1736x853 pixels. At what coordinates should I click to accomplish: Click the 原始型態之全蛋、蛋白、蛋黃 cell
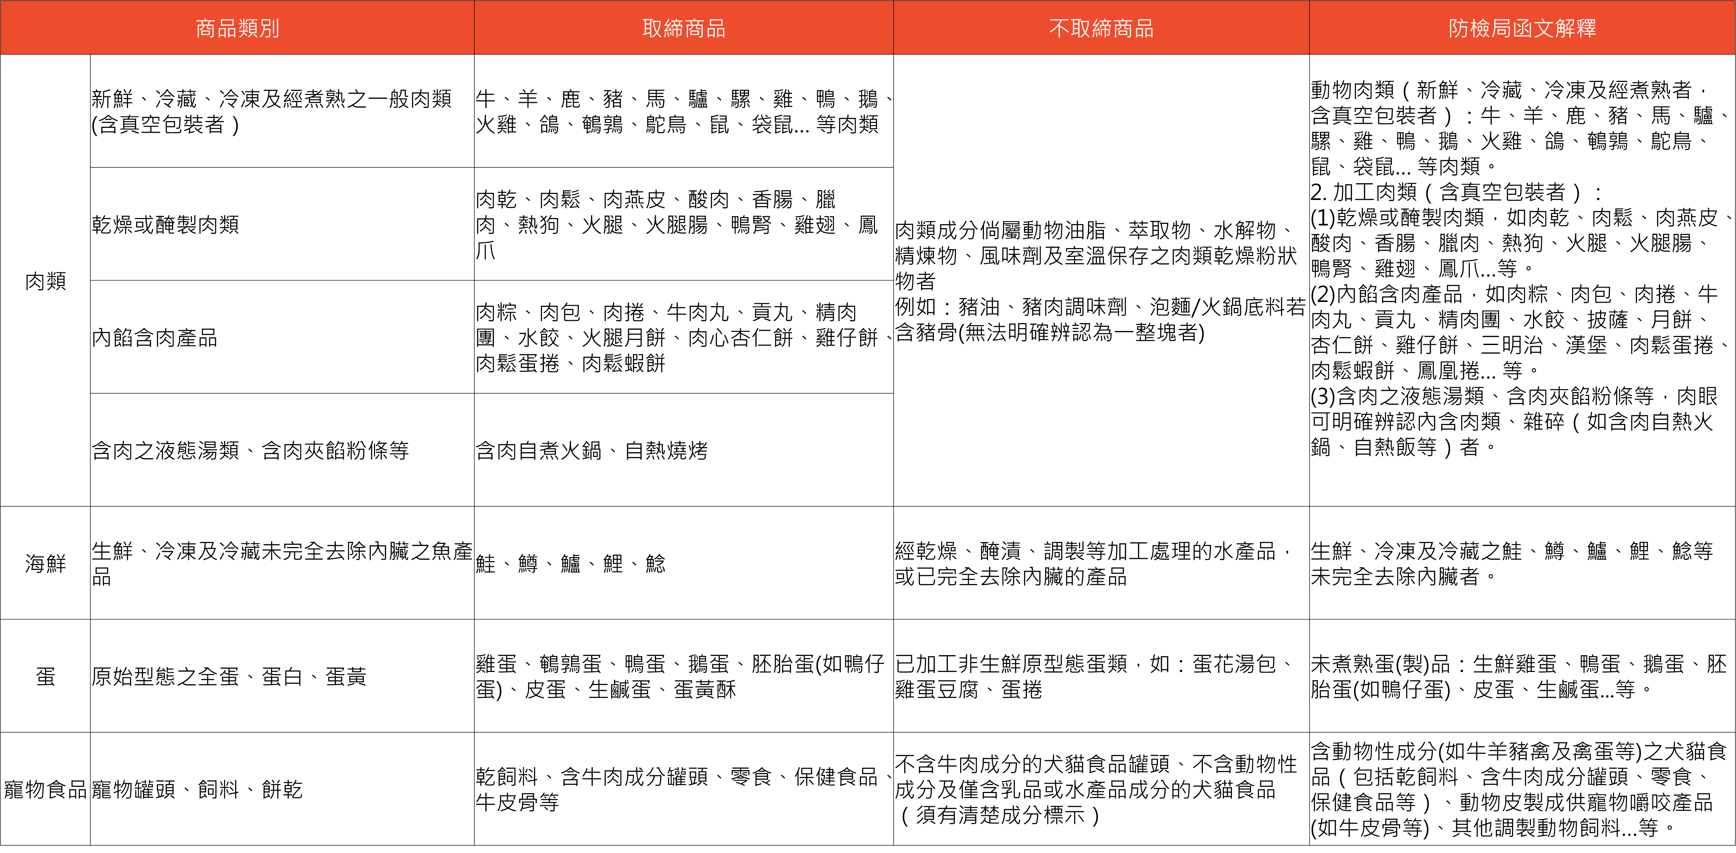(x=282, y=676)
